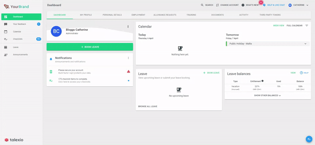Click the red warning triangle icon
Screen dimensions: 315x145
coord(128,71)
